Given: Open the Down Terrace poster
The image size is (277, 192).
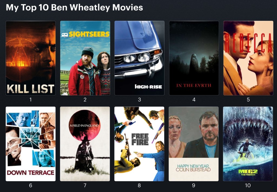Looking at the screenshot, I should (x=31, y=144).
